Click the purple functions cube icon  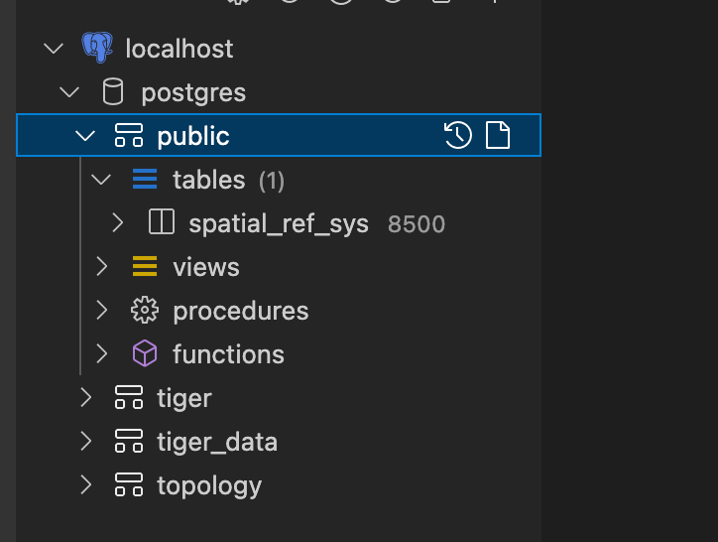[x=145, y=354]
